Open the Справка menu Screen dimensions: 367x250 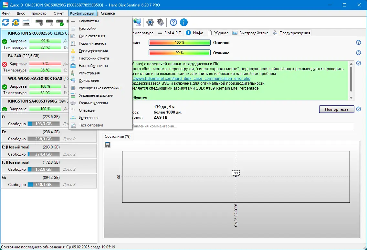coord(108,13)
